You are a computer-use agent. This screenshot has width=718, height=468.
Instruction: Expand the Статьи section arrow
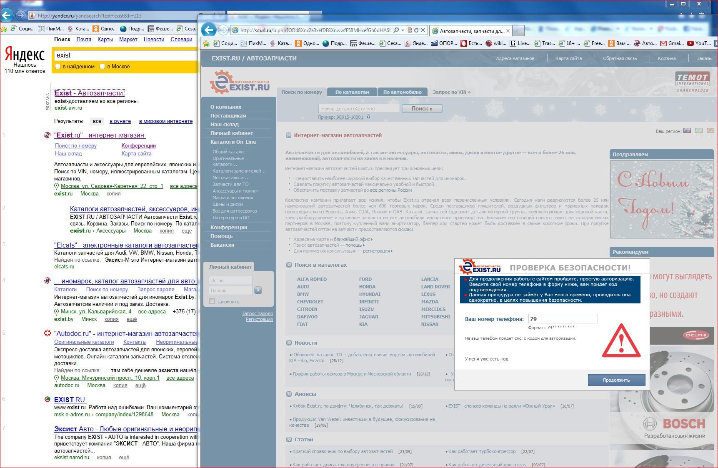289,440
